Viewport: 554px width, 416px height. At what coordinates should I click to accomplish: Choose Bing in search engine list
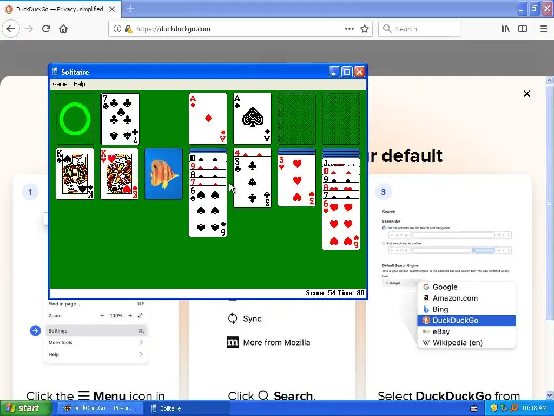466,309
